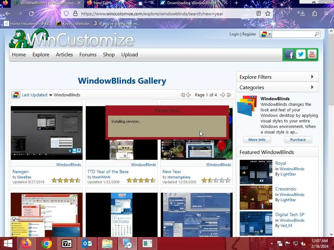Open Outlook from the taskbar
The height and width of the screenshot is (250, 334).
point(87,243)
